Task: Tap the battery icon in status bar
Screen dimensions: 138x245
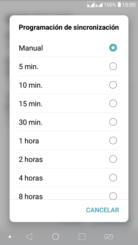Action: click(x=119, y=5)
